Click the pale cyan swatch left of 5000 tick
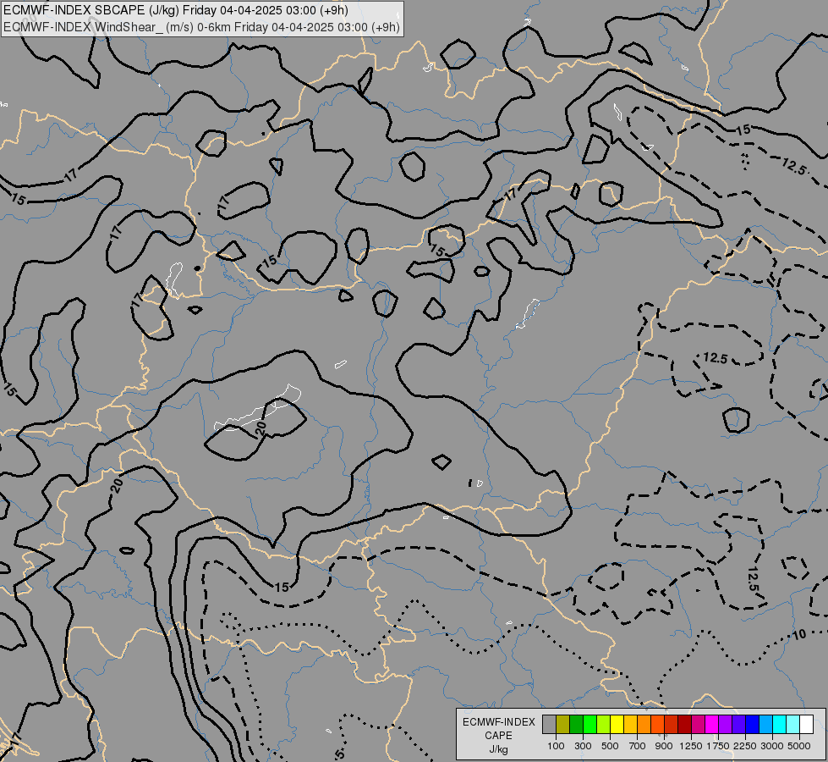The height and width of the screenshot is (762, 828). pos(793,724)
